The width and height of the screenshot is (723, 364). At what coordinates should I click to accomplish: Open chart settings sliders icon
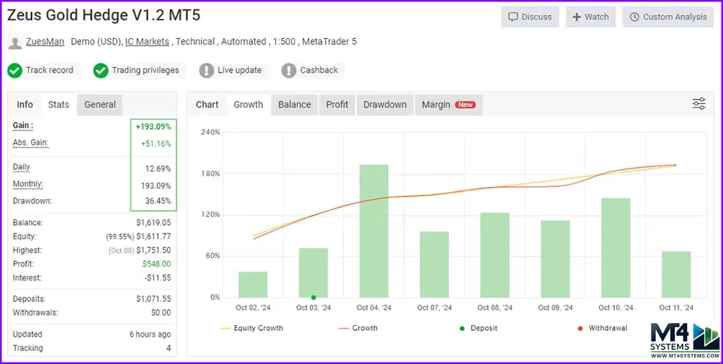coord(698,104)
